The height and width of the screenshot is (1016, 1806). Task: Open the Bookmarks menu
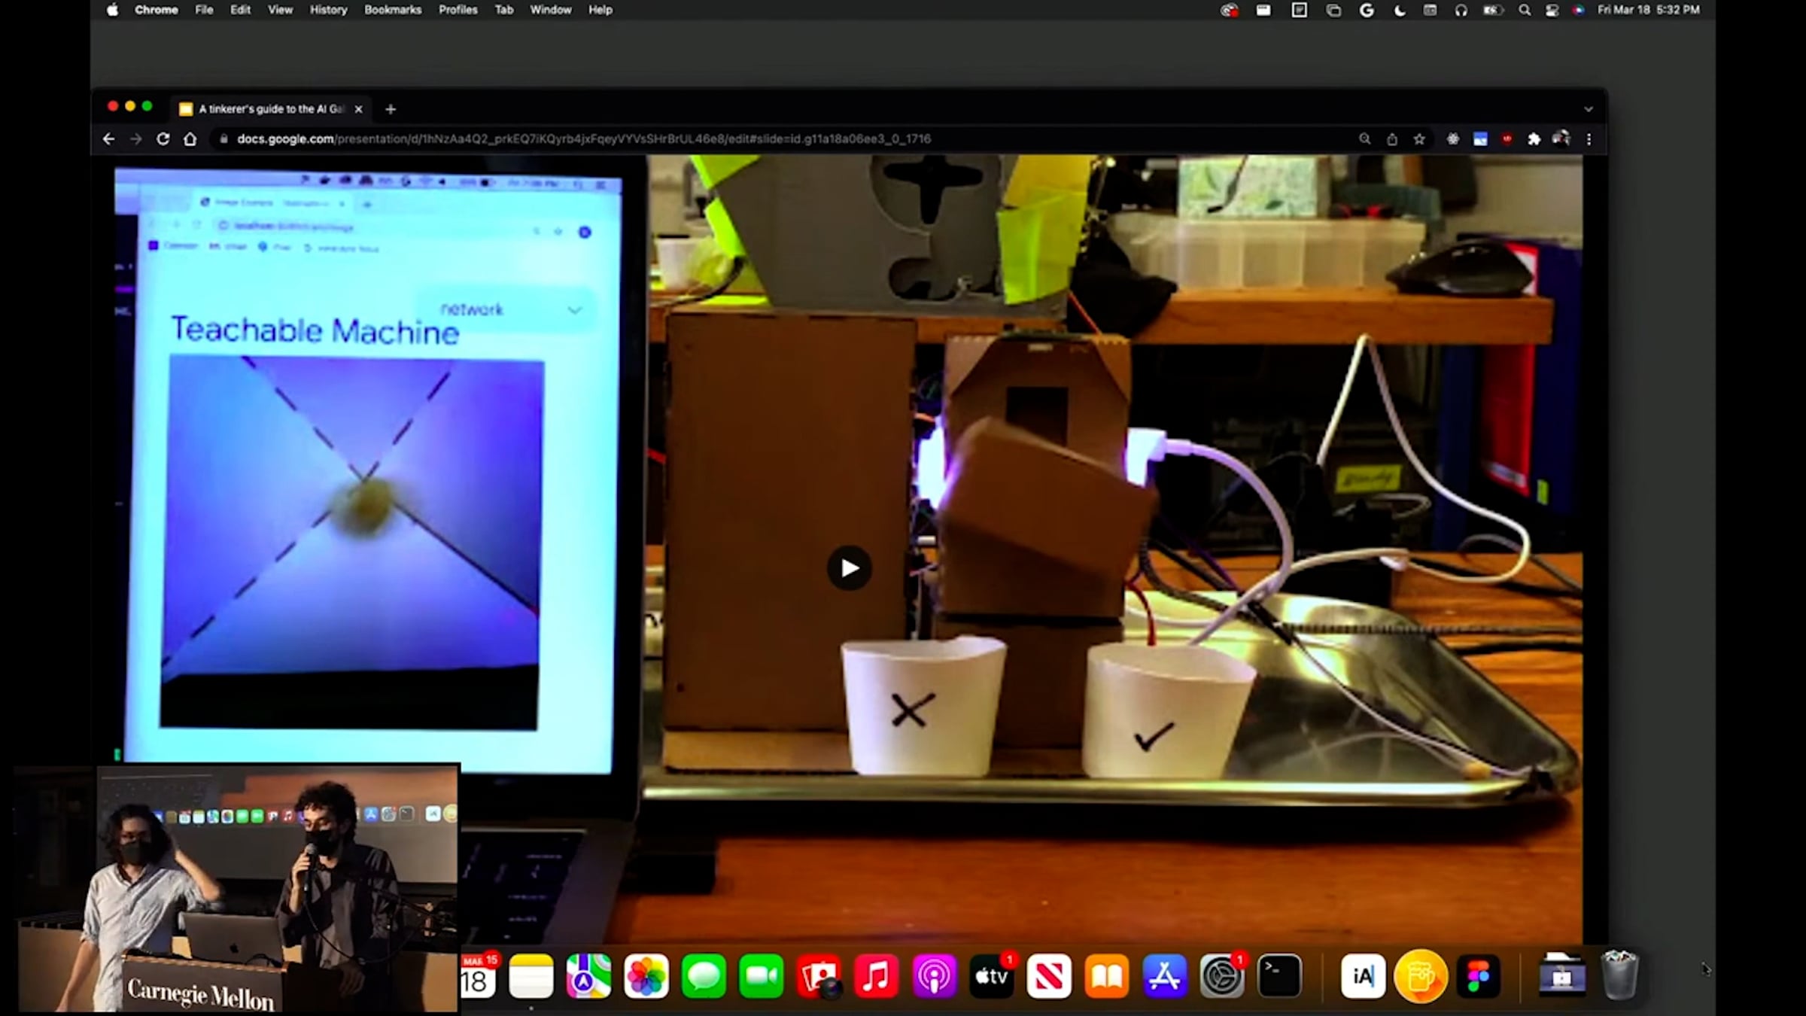click(x=392, y=10)
